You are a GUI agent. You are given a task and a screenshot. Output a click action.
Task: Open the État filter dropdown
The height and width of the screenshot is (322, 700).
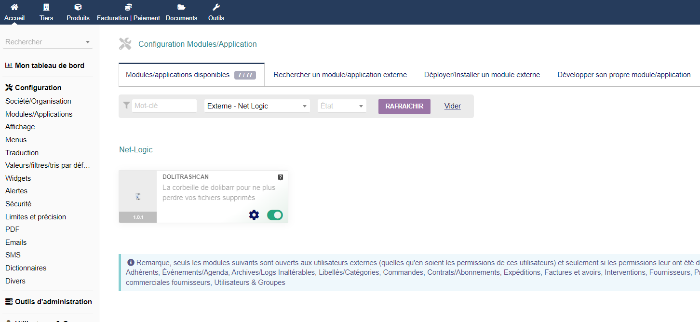pos(342,106)
